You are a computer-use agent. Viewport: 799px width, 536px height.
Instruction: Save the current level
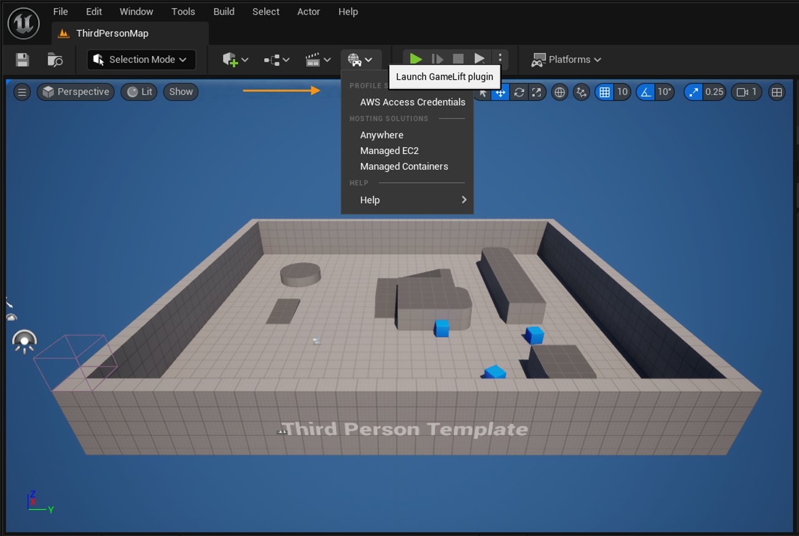tap(21, 59)
